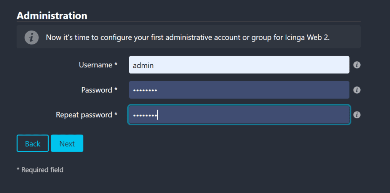The height and width of the screenshot is (193, 390).
Task: Focus the Repeat password input field
Action: pyautogui.click(x=239, y=115)
